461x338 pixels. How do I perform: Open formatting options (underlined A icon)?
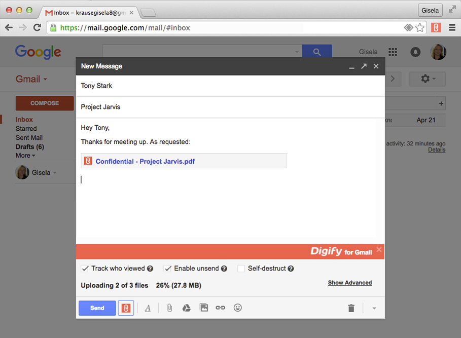(148, 308)
